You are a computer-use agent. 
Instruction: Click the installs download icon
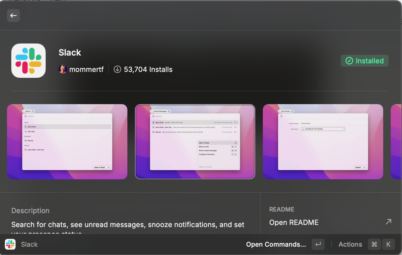117,69
